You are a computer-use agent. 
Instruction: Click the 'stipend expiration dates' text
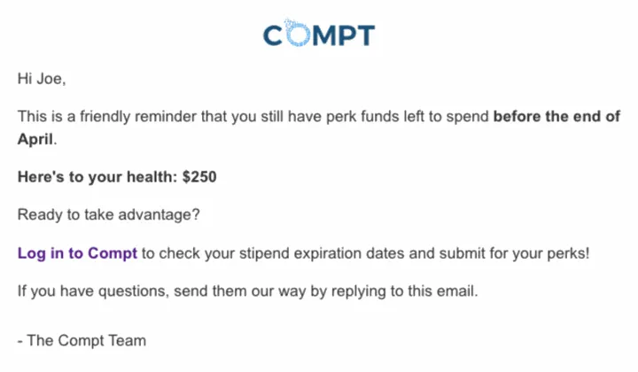322,253
